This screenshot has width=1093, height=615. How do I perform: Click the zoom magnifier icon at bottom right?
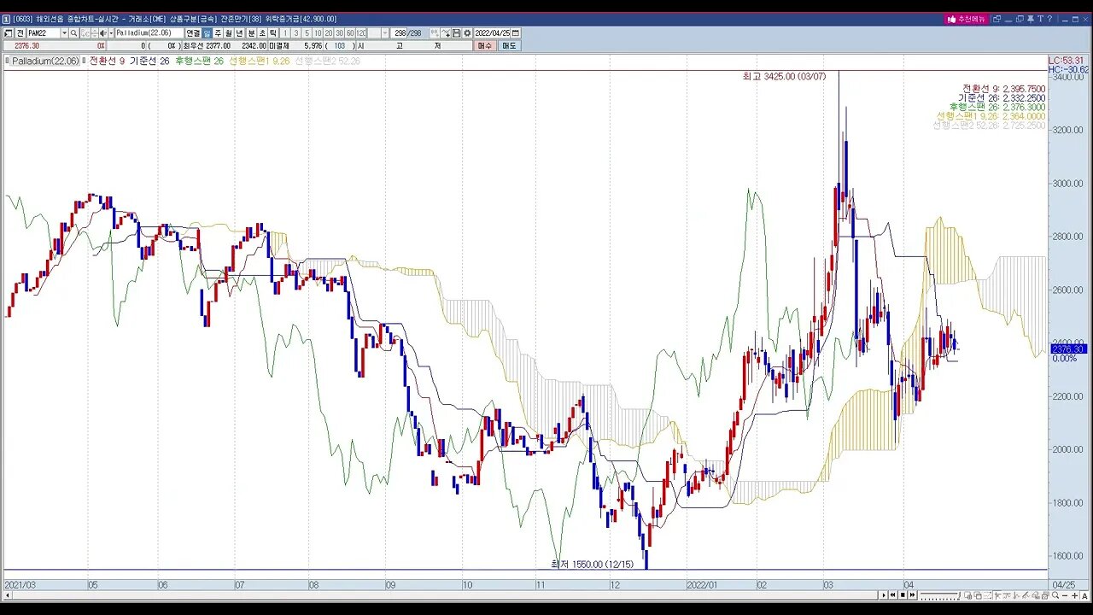1055,594
